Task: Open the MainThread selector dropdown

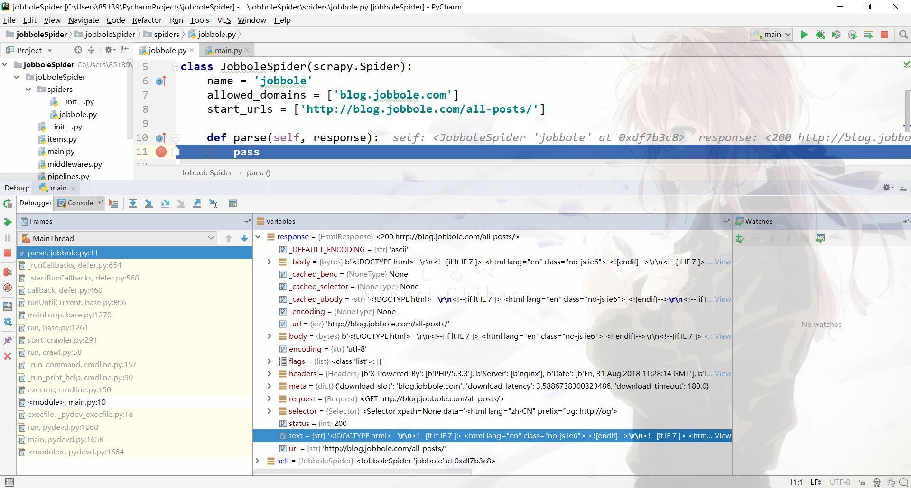Action: [117, 238]
